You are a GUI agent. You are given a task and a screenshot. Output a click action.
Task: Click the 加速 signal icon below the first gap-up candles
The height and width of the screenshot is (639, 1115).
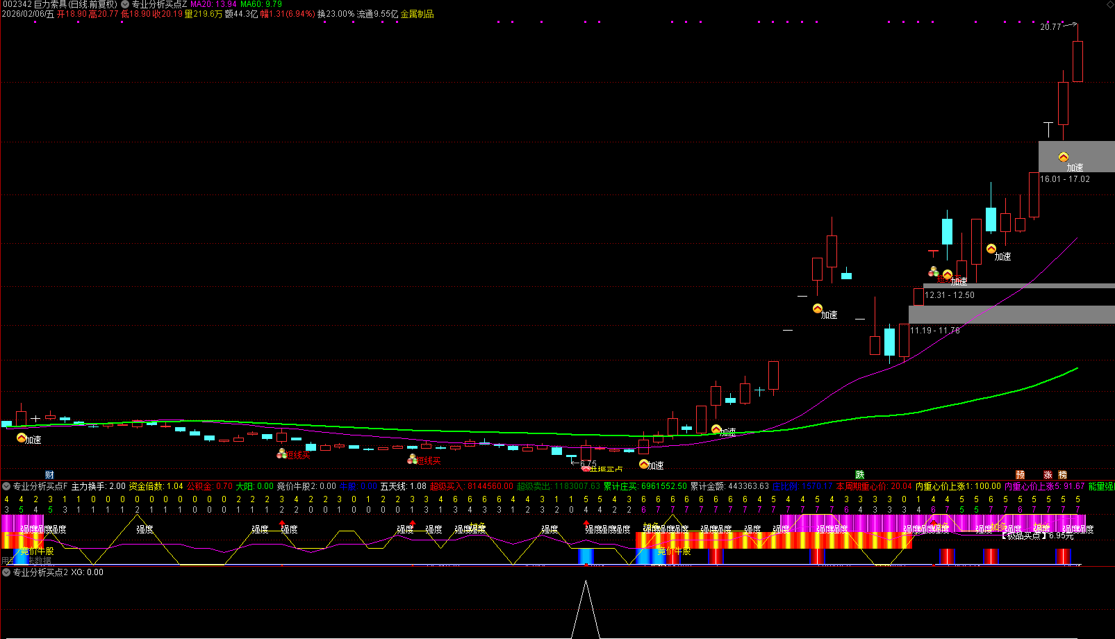point(818,308)
